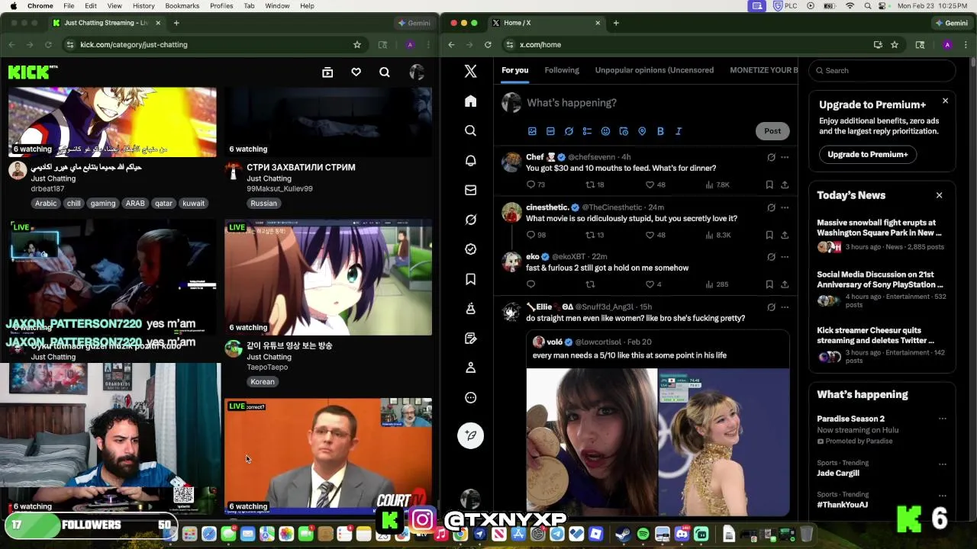Open Kick user avatar menu

pos(417,72)
